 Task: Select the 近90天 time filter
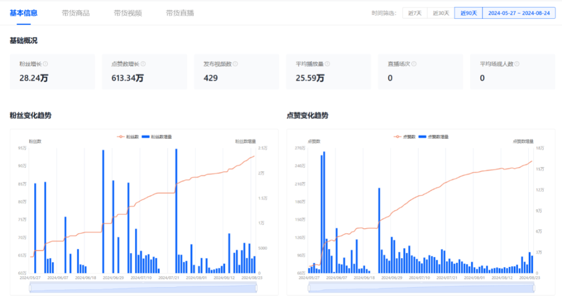tap(468, 13)
